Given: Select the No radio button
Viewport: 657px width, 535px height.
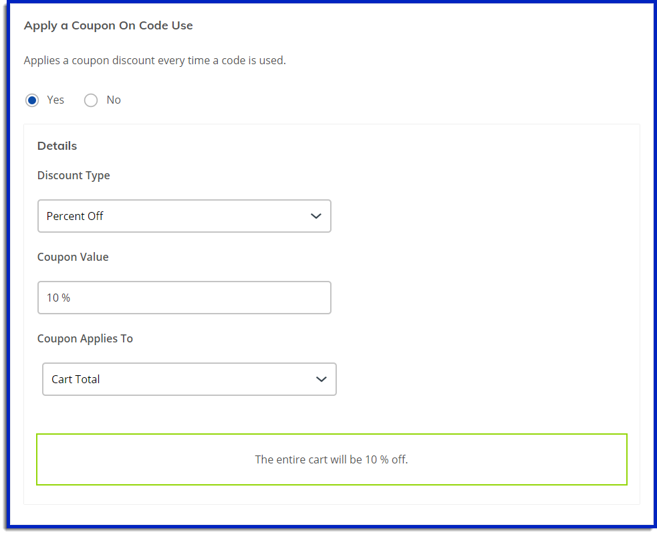Looking at the screenshot, I should pos(91,100).
